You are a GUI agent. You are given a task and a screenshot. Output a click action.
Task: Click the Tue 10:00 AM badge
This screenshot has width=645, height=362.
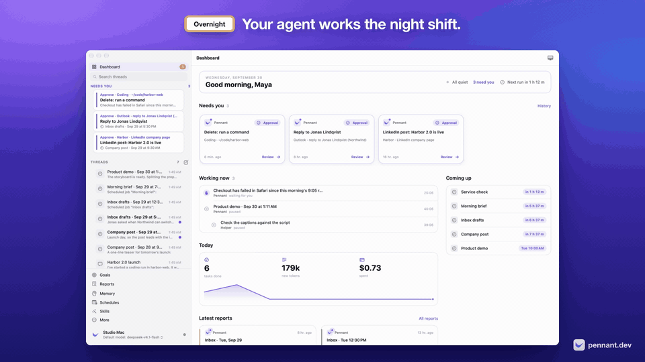pyautogui.click(x=532, y=248)
